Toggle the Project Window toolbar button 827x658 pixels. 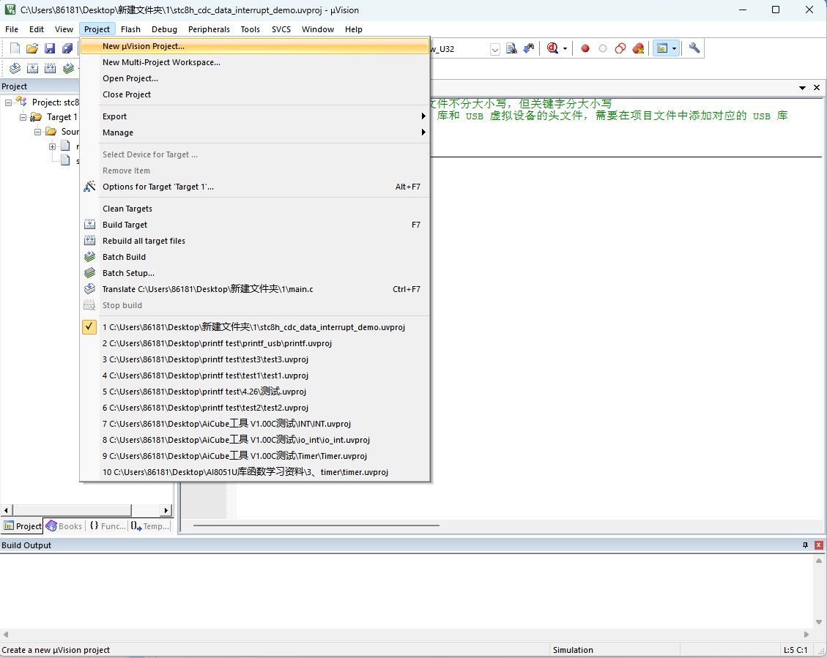pyautogui.click(x=662, y=48)
